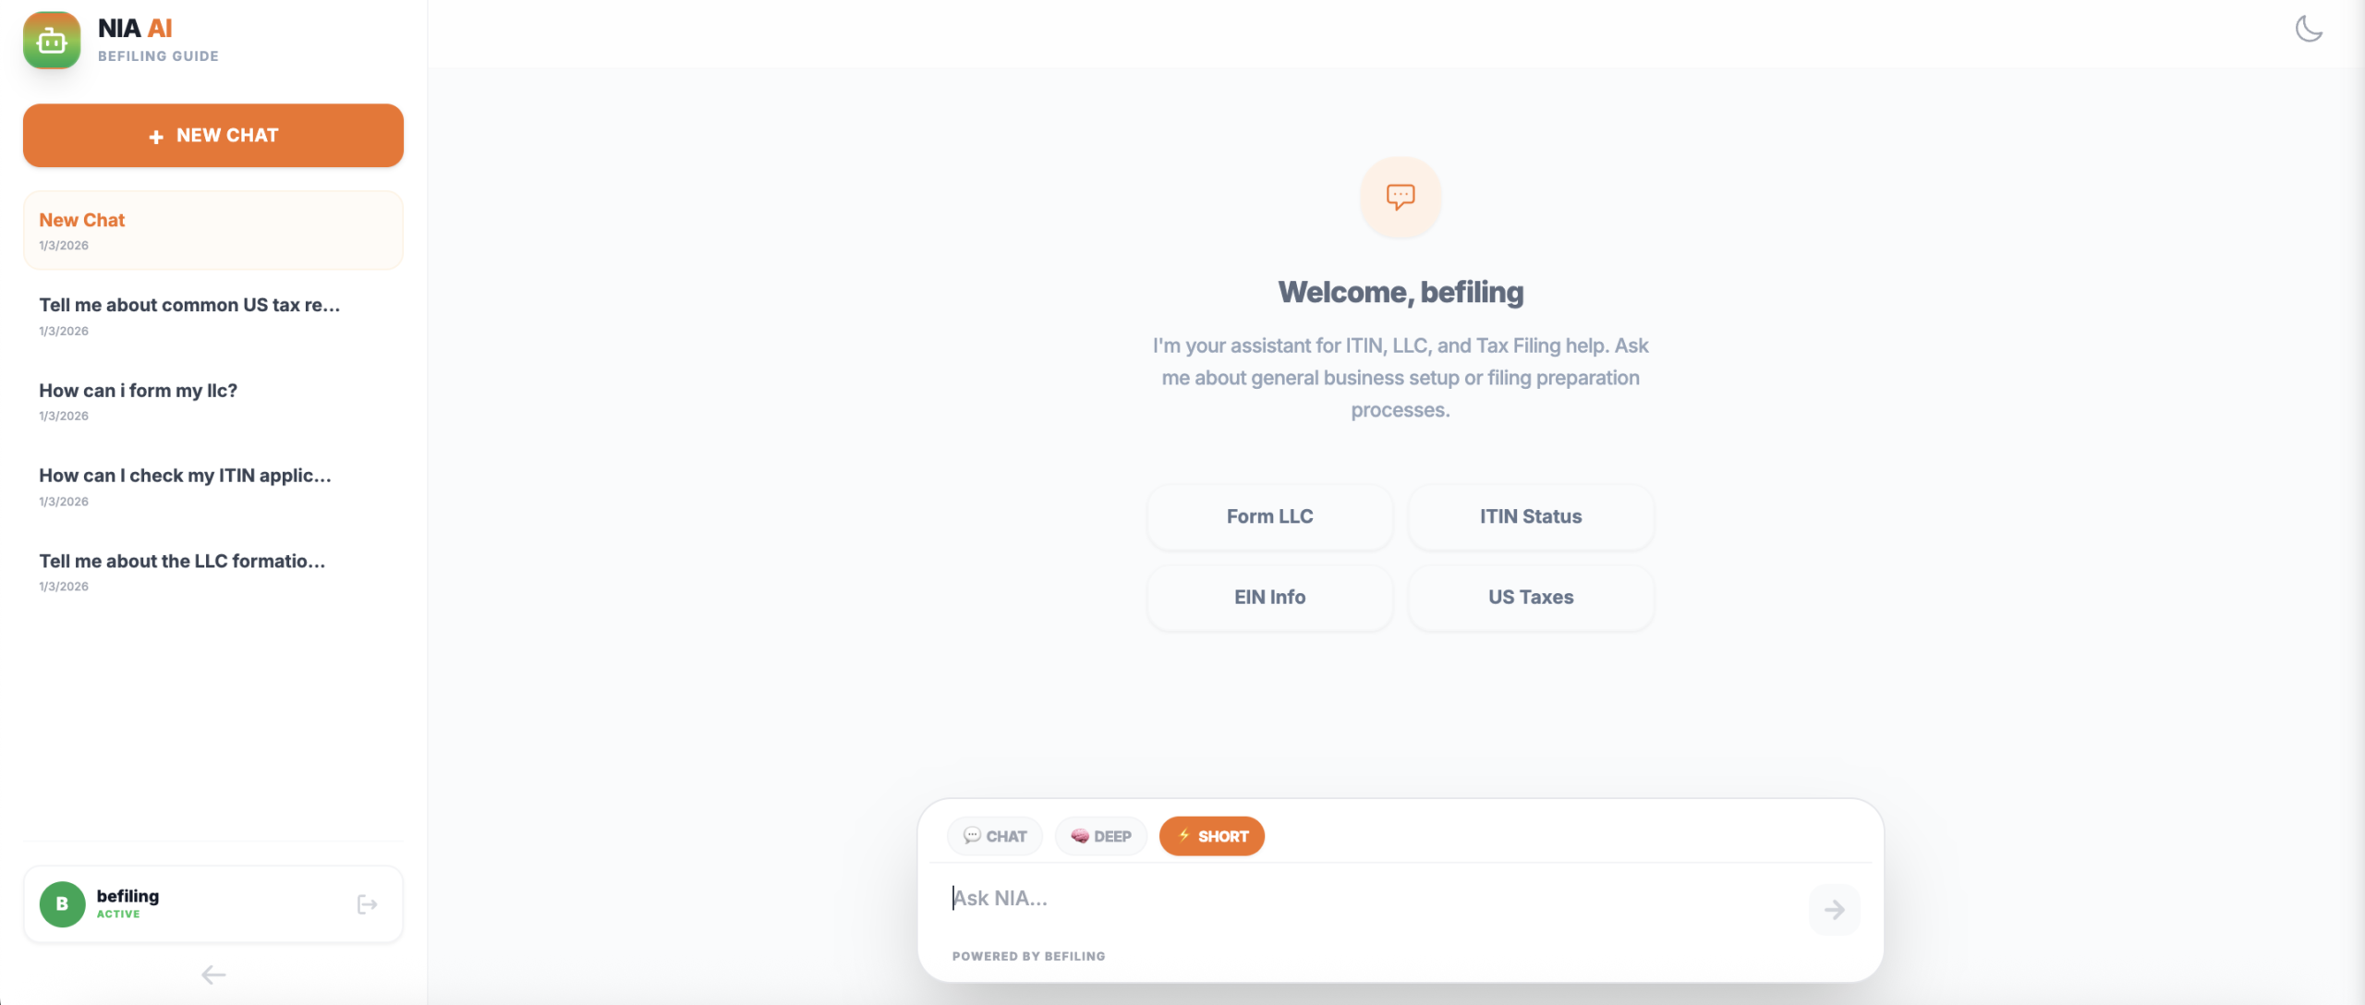
Task: Click the logout icon next to befiling
Action: click(367, 904)
